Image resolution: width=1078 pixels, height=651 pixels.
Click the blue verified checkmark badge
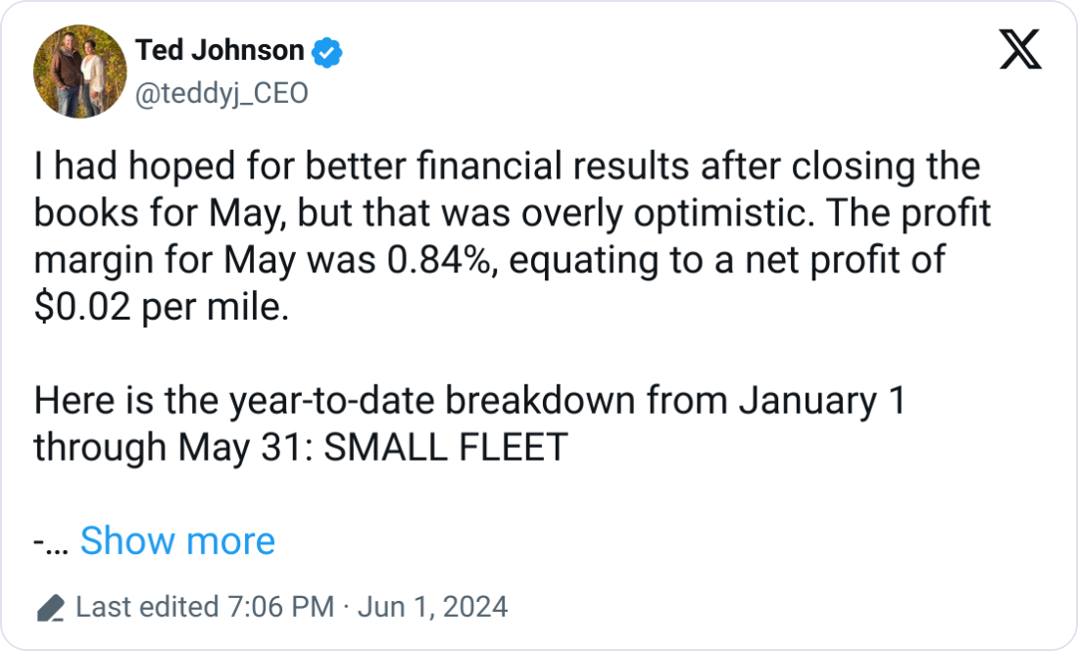pyautogui.click(x=327, y=50)
